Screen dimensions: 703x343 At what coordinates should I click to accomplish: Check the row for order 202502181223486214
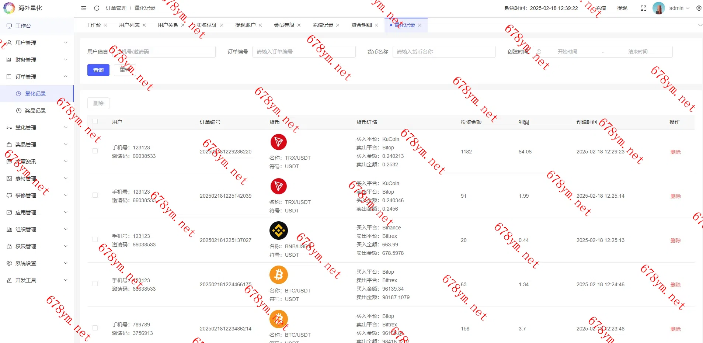95,328
